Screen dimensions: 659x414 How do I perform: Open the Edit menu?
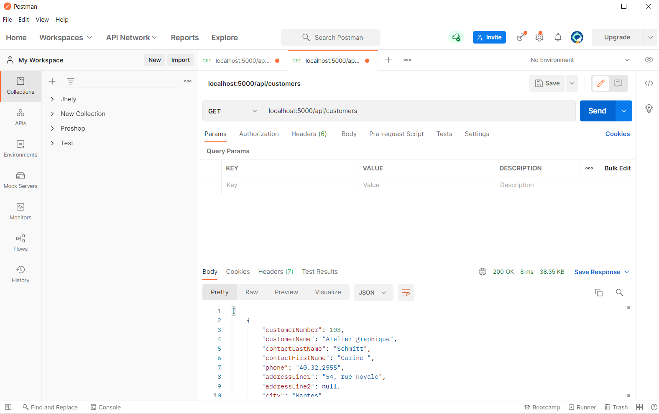[24, 20]
